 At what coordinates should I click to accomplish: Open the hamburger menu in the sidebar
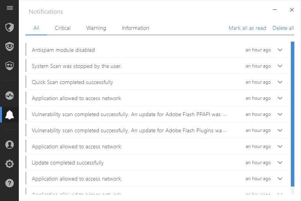click(10, 8)
